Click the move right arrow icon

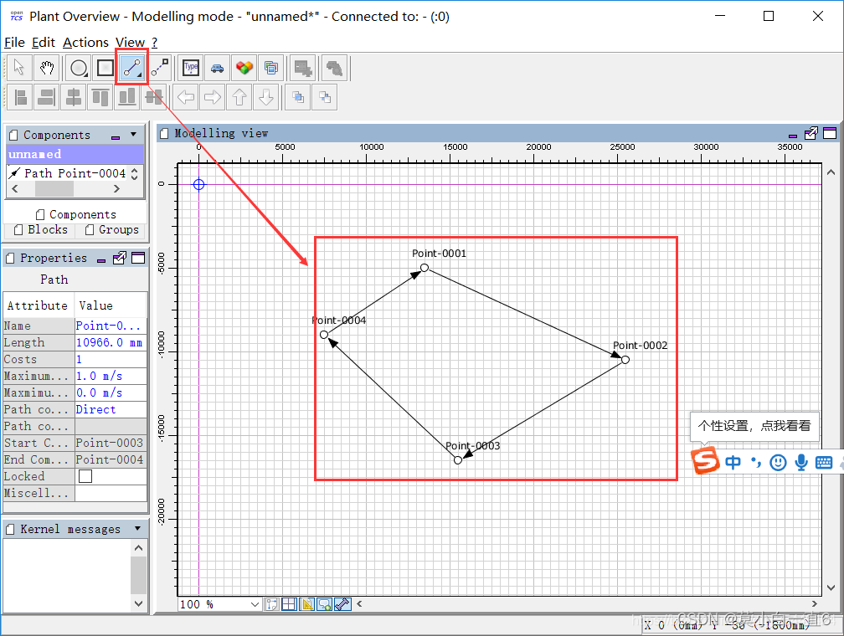pyautogui.click(x=213, y=97)
